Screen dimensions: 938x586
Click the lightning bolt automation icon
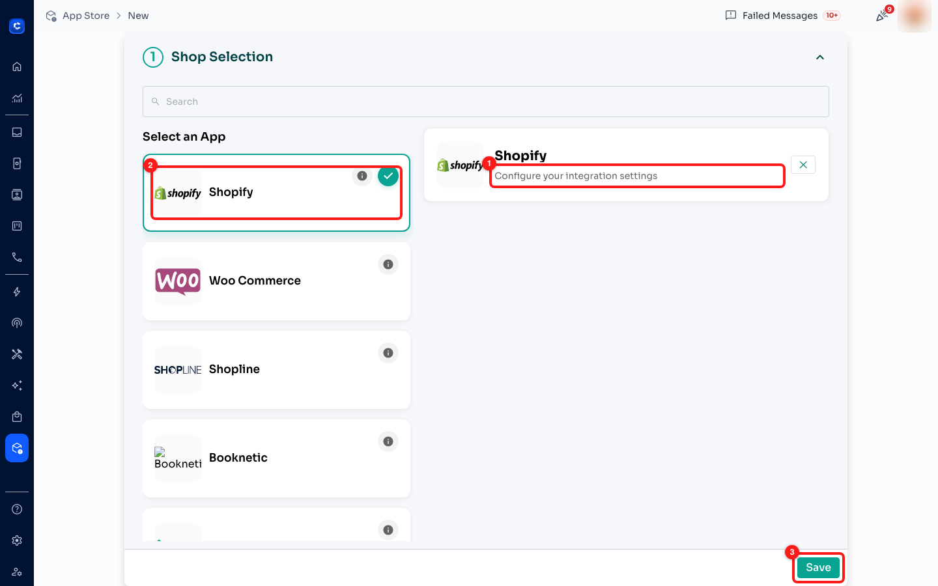[x=17, y=292]
